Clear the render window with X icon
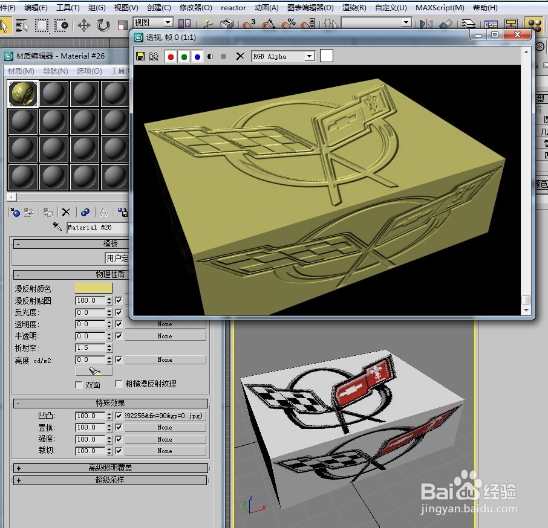This screenshot has height=528, width=548. pyautogui.click(x=240, y=56)
